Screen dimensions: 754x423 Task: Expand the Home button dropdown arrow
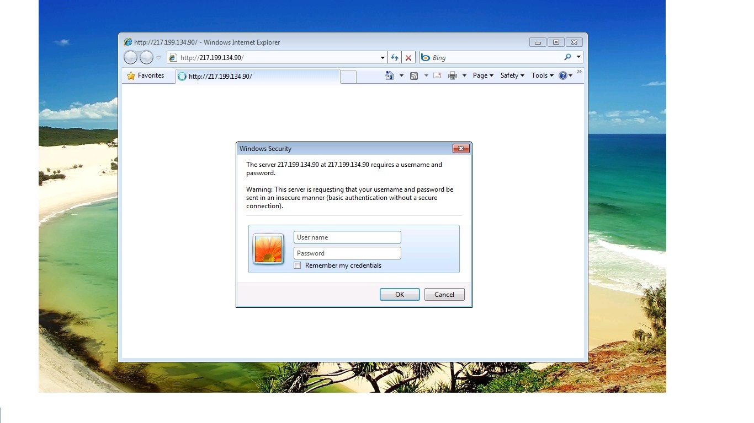401,75
